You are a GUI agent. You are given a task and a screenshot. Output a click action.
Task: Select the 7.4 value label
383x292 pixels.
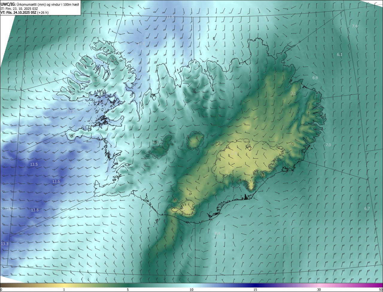point(355,26)
